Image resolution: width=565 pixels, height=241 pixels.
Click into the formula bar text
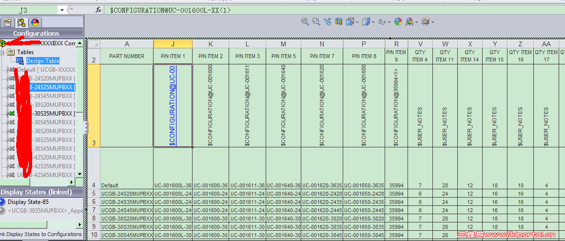click(170, 10)
